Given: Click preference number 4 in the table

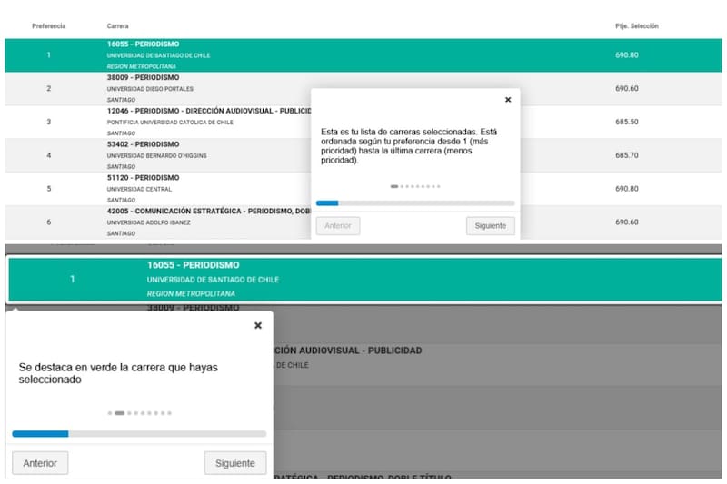Looking at the screenshot, I should pos(49,155).
